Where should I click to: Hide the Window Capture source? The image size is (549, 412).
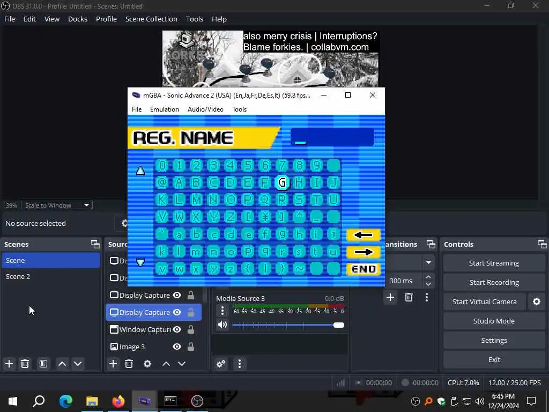coord(177,330)
